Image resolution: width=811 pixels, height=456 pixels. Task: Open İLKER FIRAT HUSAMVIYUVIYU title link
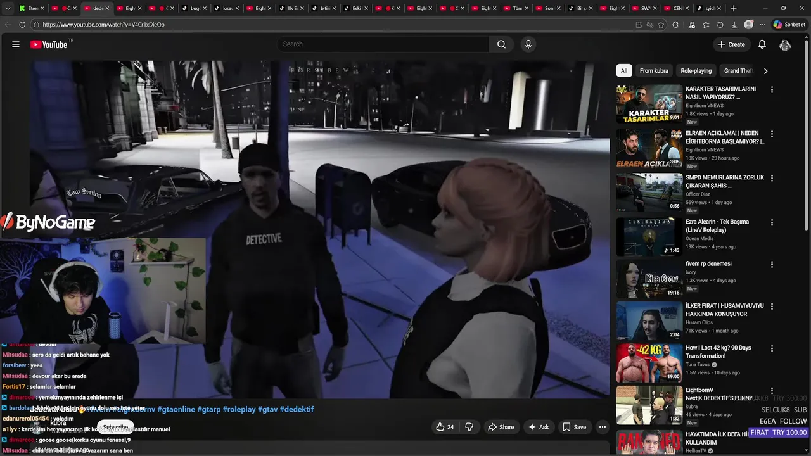tap(725, 310)
